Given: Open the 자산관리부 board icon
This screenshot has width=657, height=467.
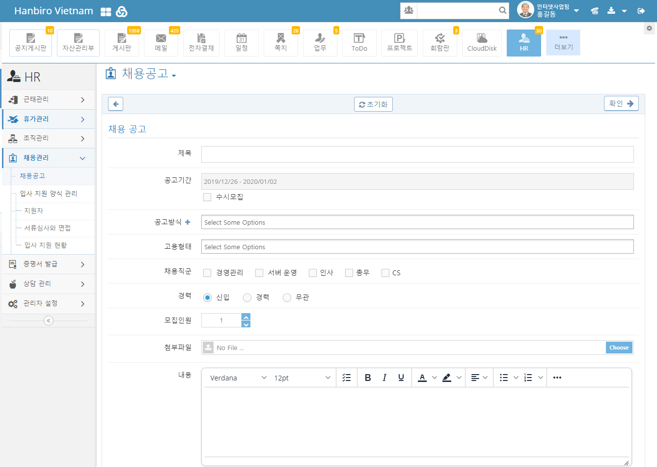Looking at the screenshot, I should click(78, 43).
